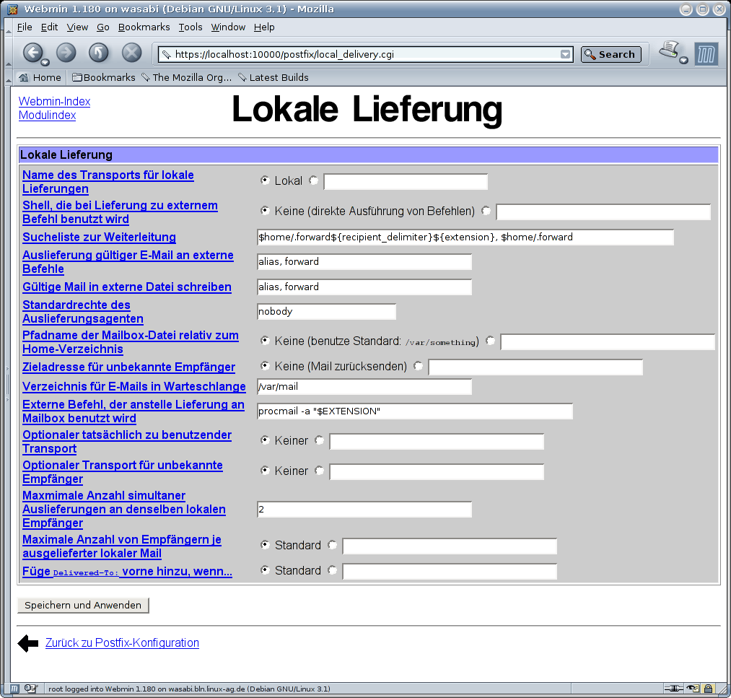
Task: Open the Webmin-Index link
Action: (55, 101)
